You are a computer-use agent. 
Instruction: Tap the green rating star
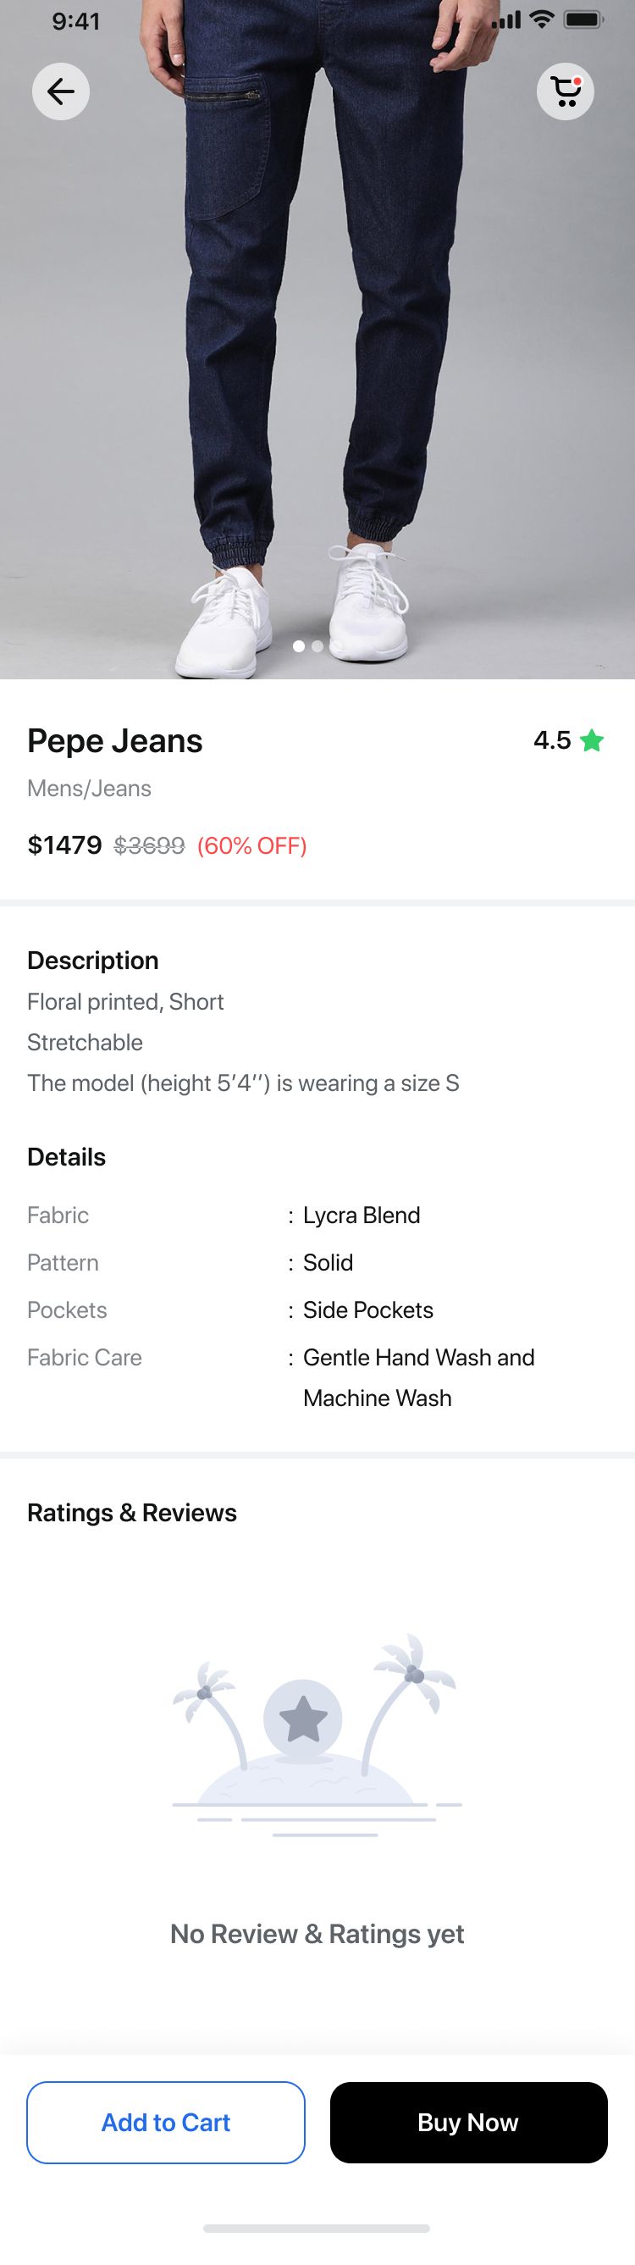tap(592, 740)
